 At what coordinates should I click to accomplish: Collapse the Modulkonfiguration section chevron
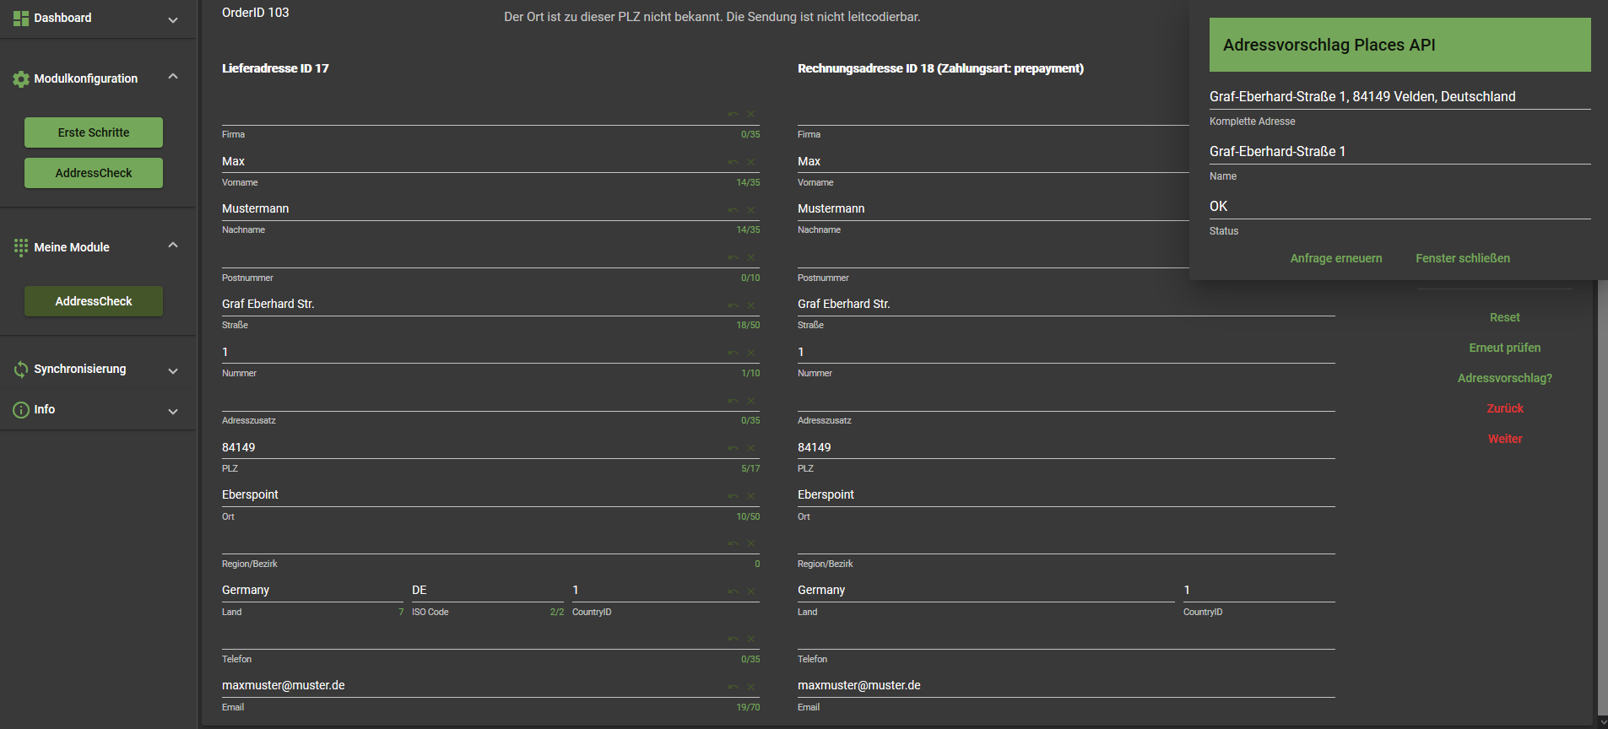[x=173, y=77]
